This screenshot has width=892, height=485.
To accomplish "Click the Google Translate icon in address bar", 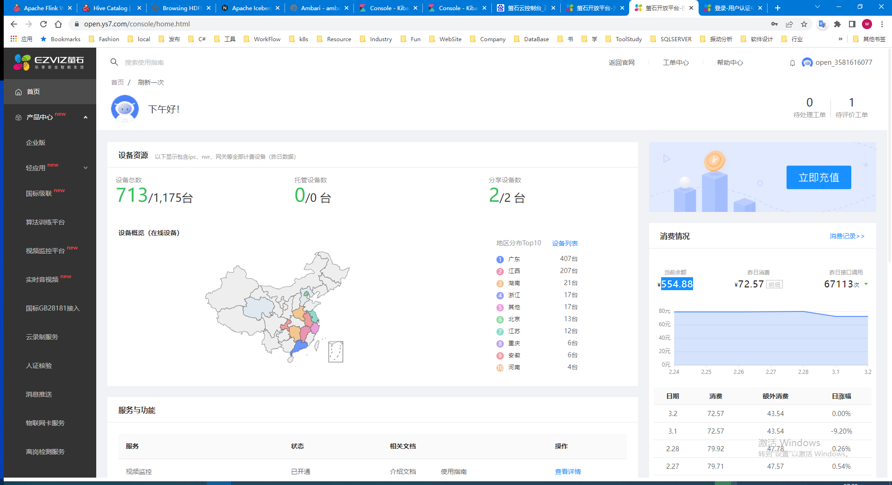I will (822, 24).
